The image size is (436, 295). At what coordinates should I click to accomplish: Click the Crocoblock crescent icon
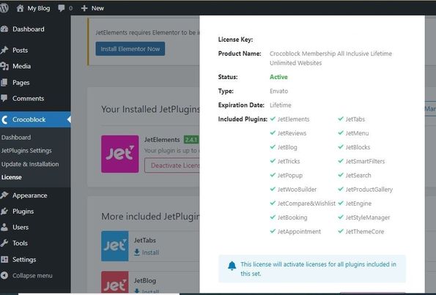(4, 120)
